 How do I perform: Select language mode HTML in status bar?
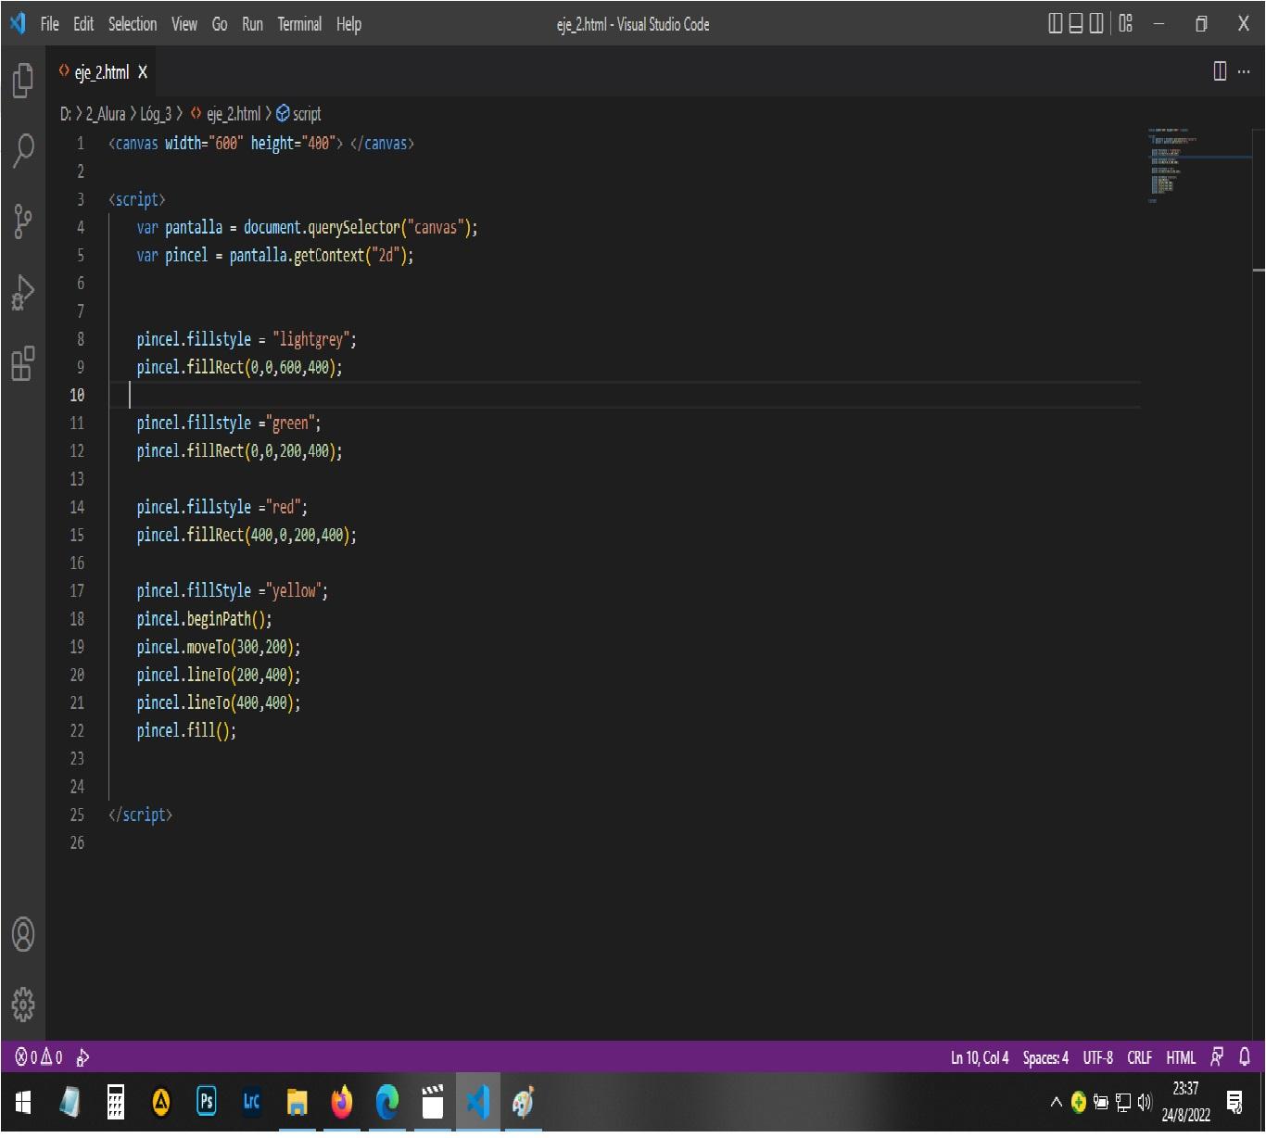(1181, 1057)
